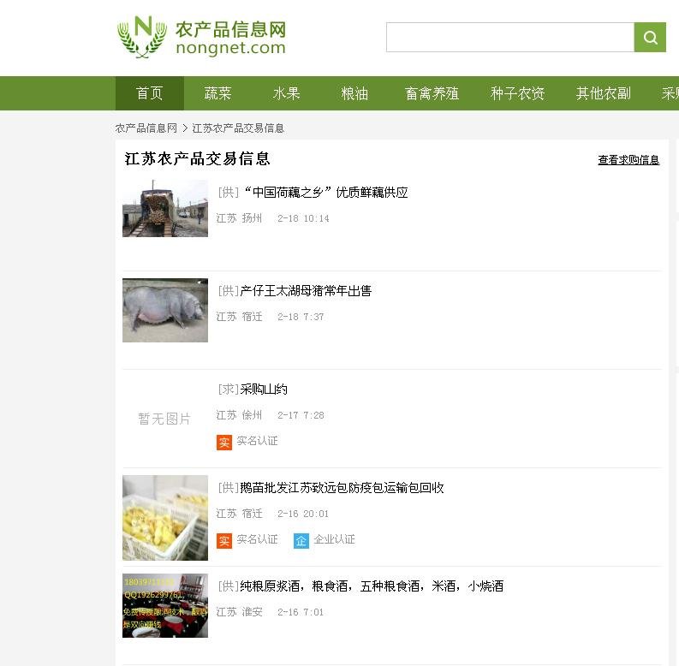Click the green search magnifier button
Screen dimensions: 679x666
coord(650,38)
